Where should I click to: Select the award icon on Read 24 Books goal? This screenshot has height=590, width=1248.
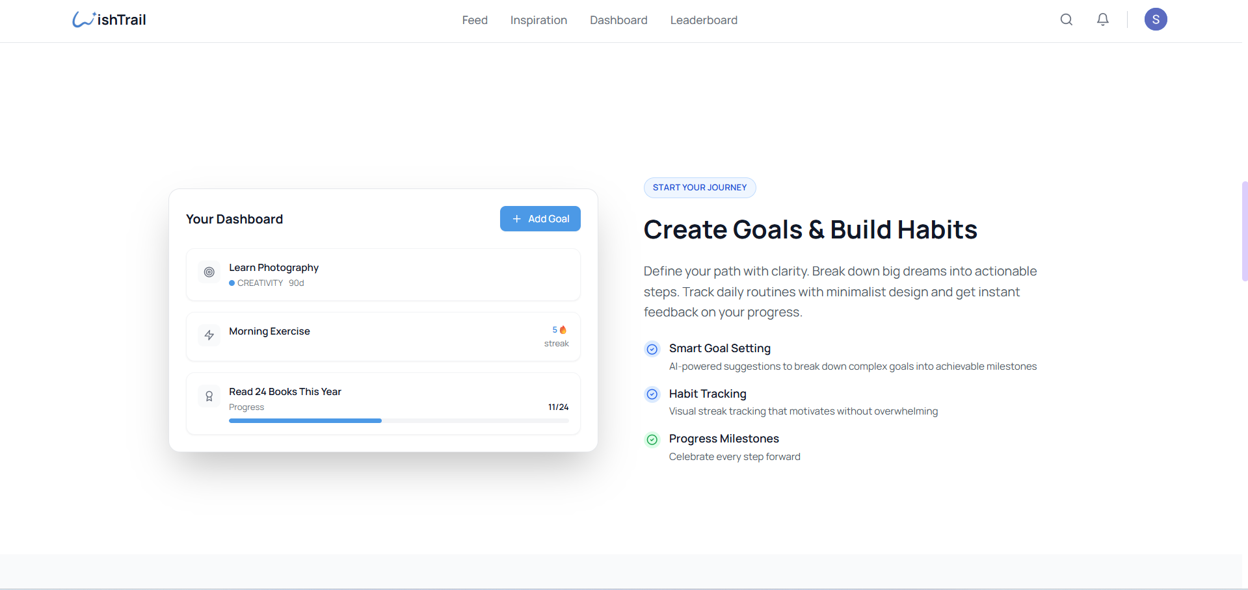pyautogui.click(x=209, y=396)
